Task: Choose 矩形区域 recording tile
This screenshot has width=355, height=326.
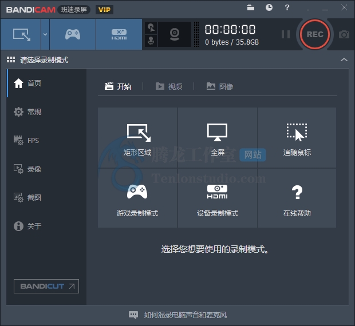Action: tap(137, 138)
